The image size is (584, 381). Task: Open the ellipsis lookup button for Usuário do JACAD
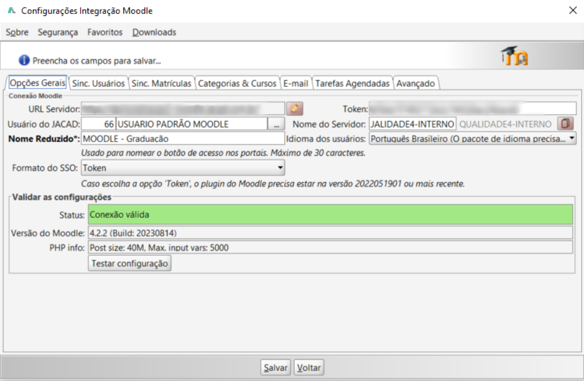tap(276, 124)
